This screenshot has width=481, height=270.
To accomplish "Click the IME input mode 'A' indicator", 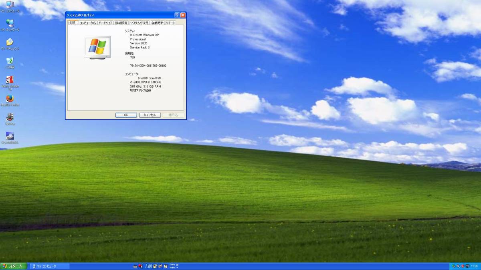I will point(146,266).
